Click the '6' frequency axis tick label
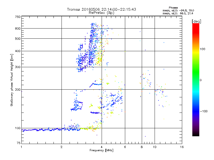Viewport: 214px width, 160px height. tap(125, 147)
